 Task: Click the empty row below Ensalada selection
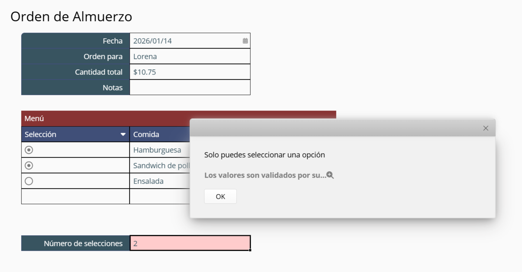click(75, 196)
